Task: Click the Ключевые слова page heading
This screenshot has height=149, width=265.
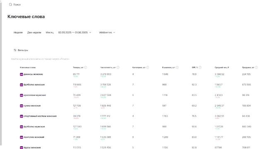Action: 26,17
